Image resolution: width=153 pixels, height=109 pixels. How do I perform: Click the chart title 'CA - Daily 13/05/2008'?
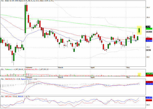(x=10, y=1)
